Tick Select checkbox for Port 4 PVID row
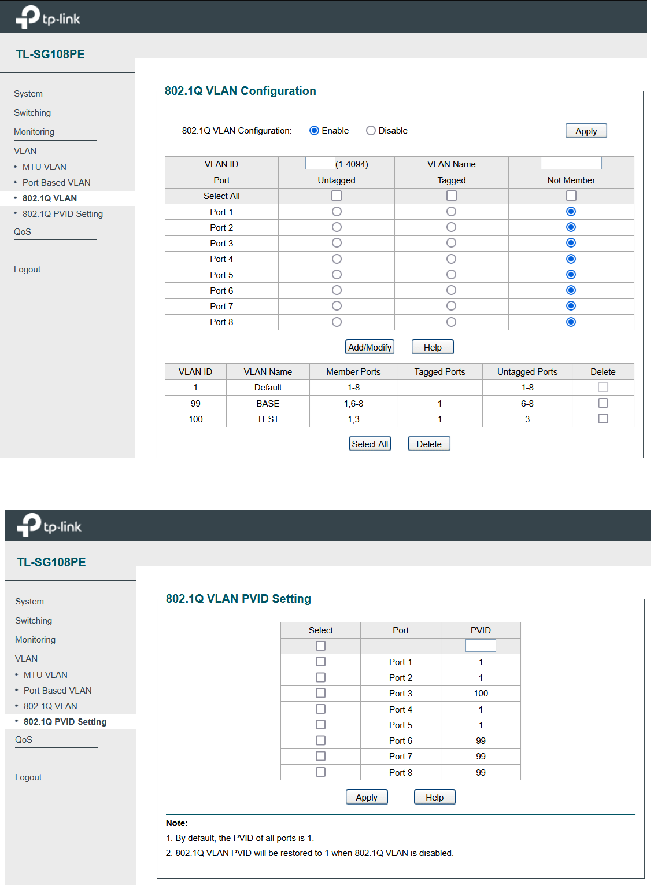Viewport: 654px width, 885px height. pos(321,709)
